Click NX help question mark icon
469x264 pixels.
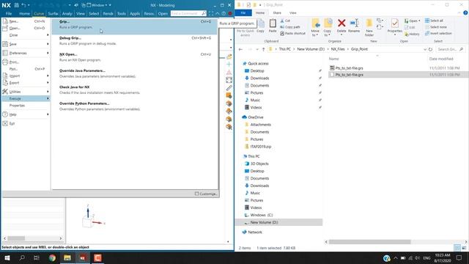click(x=224, y=13)
